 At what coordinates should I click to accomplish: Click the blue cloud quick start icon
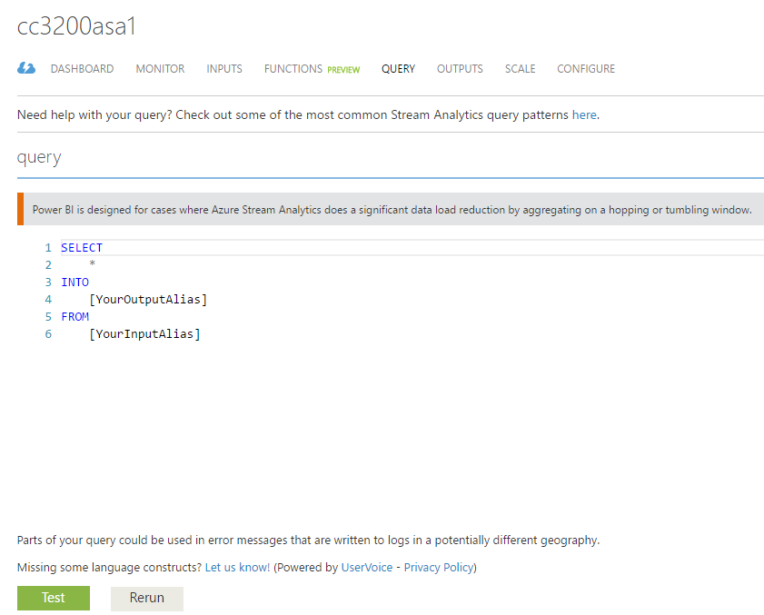coord(26,68)
